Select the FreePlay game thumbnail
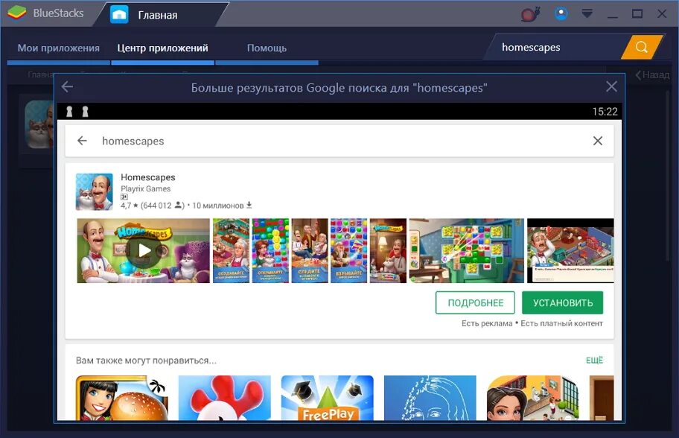679x438 pixels. pyautogui.click(x=327, y=400)
